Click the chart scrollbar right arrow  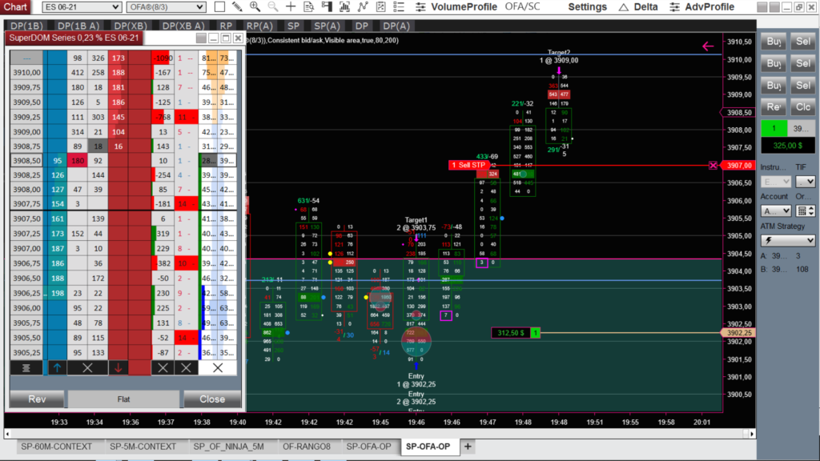(752, 434)
